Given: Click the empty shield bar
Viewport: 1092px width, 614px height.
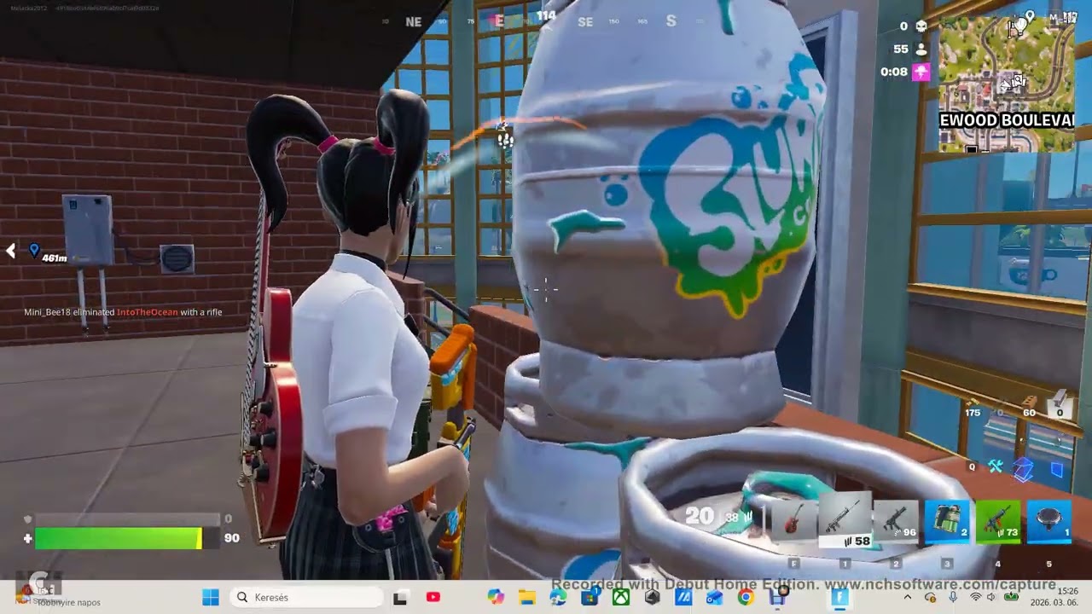Looking at the screenshot, I should [126, 518].
